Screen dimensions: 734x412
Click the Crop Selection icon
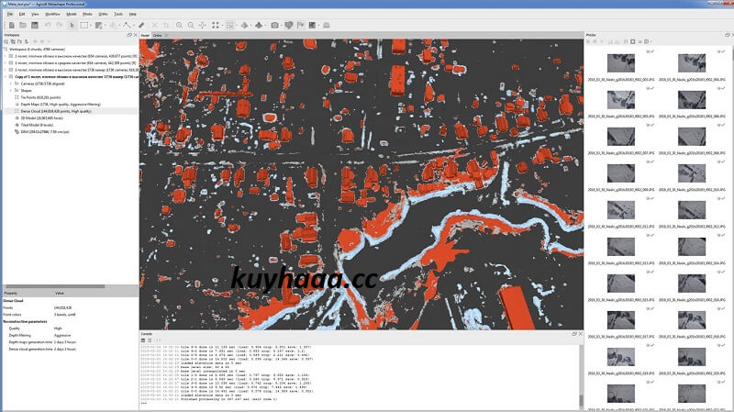[x=166, y=26]
